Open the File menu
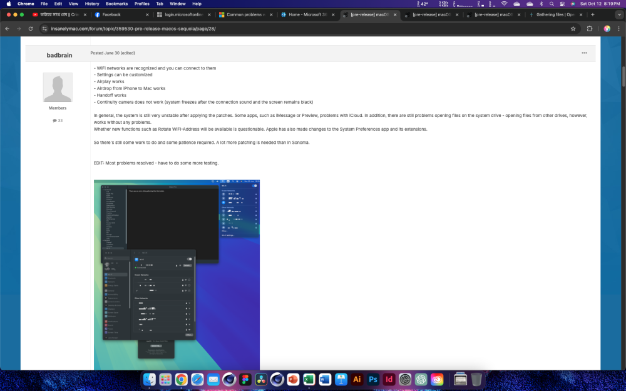The height and width of the screenshot is (391, 626). coord(44,4)
